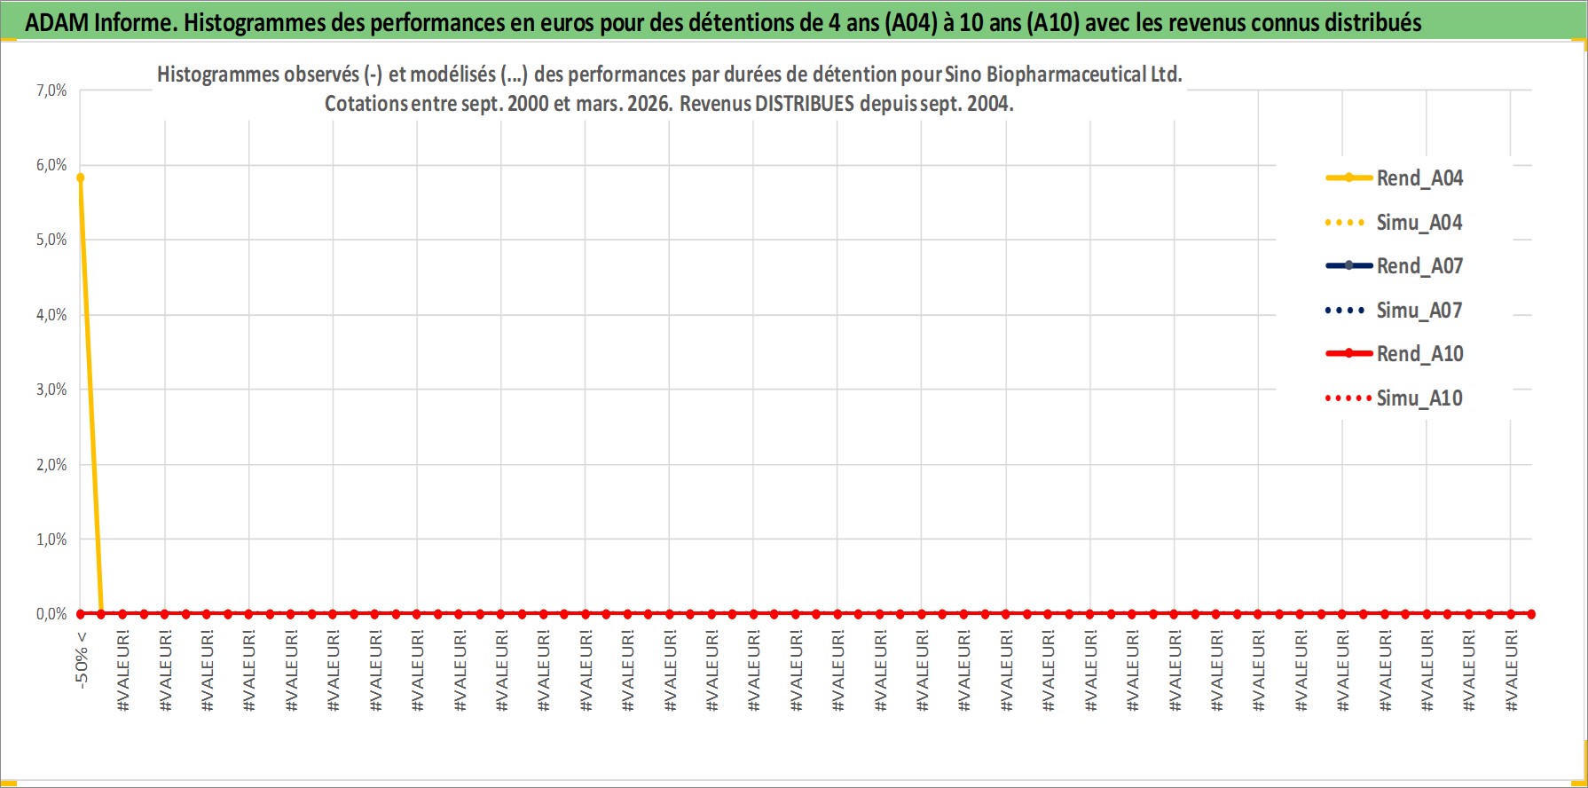The image size is (1588, 788).
Task: Click the Simu_A07 legend entry
Action: coord(1395,311)
